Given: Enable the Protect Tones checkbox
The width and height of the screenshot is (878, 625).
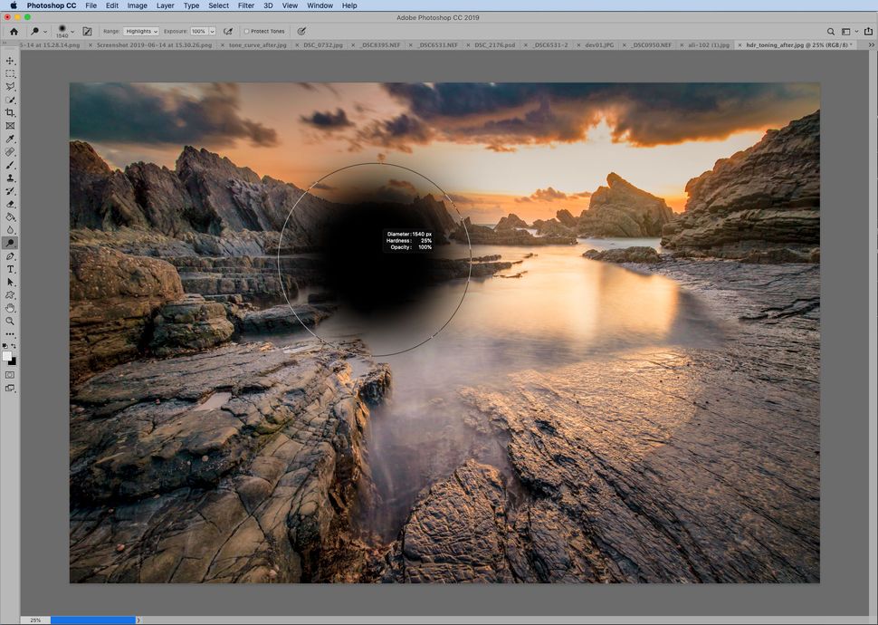Looking at the screenshot, I should pyautogui.click(x=246, y=31).
